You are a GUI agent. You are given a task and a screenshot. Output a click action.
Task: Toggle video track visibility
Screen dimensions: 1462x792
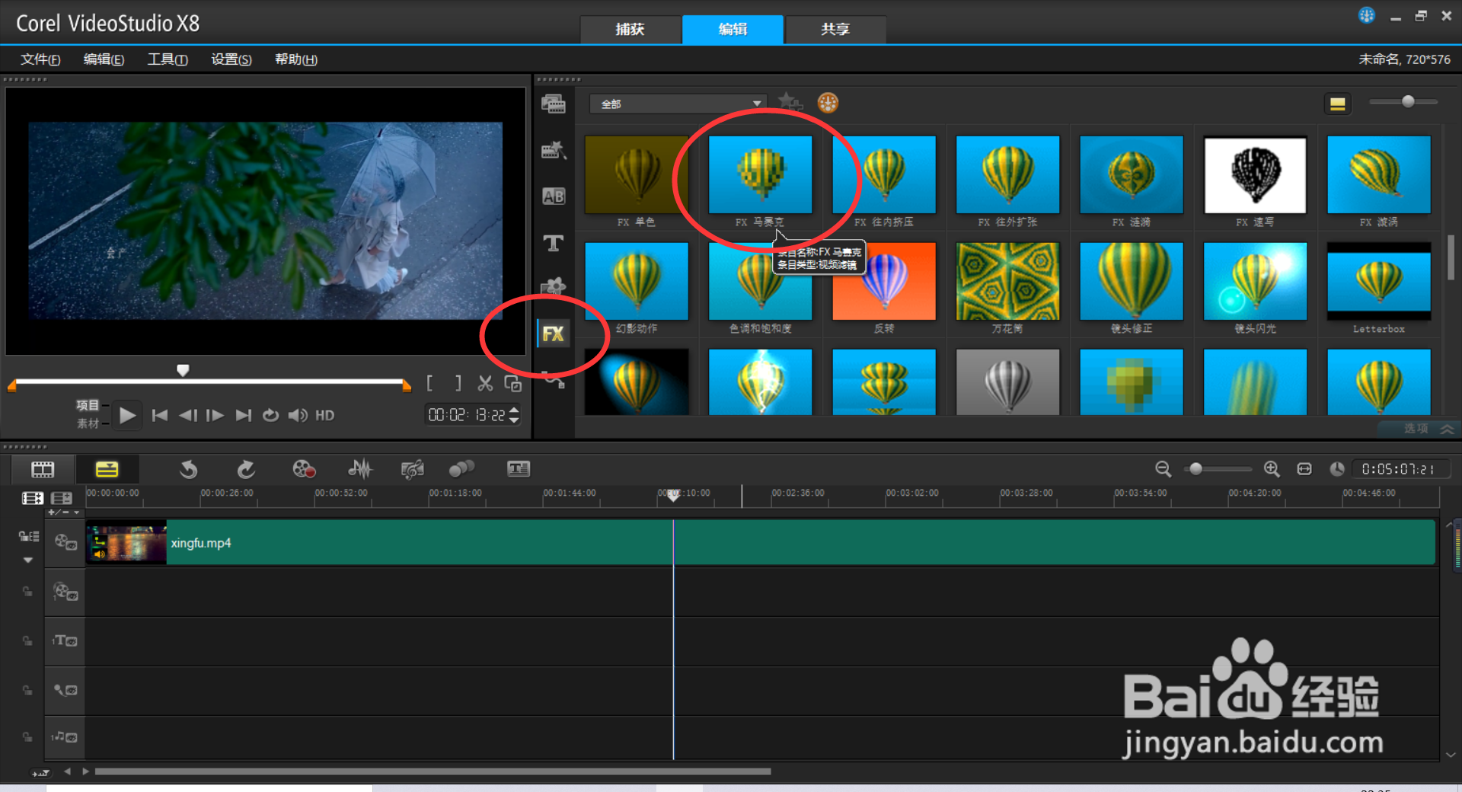pyautogui.click(x=65, y=542)
